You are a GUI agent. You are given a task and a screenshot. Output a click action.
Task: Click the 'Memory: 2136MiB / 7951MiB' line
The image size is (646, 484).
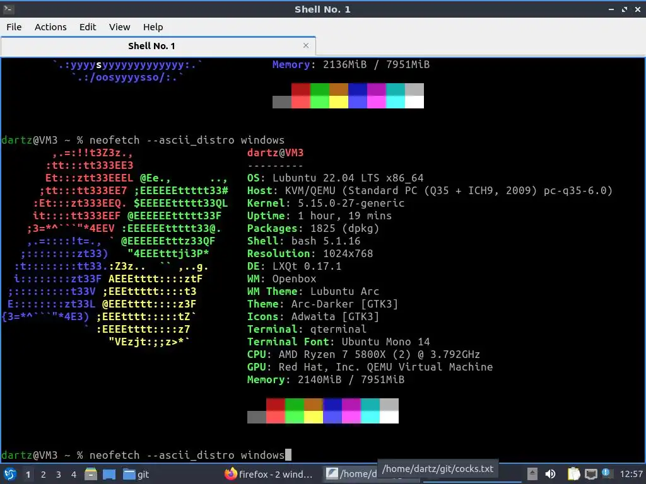click(x=351, y=65)
